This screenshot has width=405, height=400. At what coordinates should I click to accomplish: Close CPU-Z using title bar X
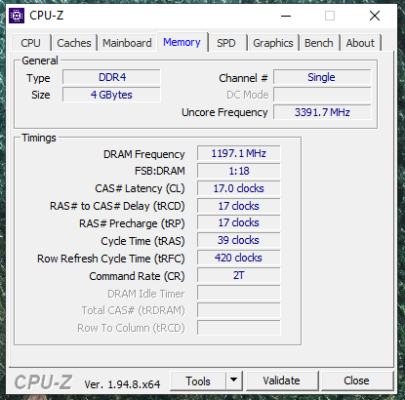(375, 16)
